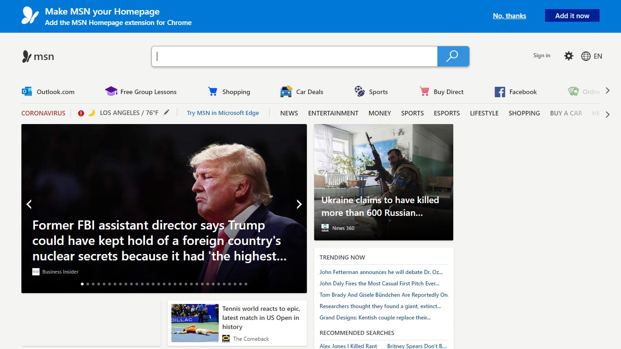Click the red weather alert icon
Image resolution: width=621 pixels, height=349 pixels.
click(x=81, y=113)
